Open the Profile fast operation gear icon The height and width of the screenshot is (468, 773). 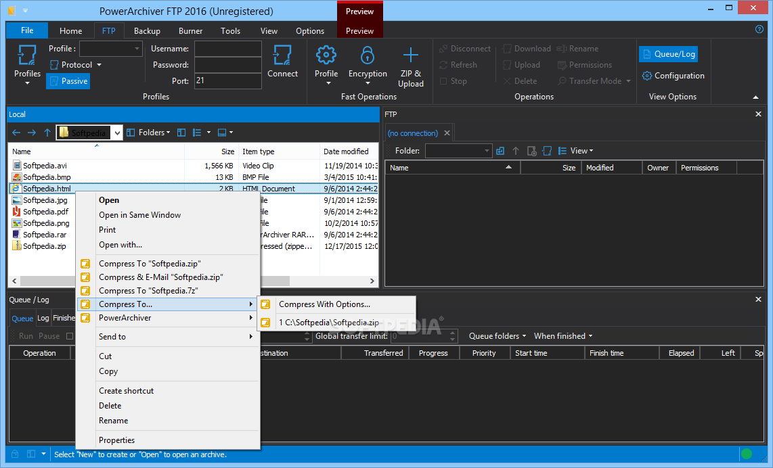(x=326, y=55)
